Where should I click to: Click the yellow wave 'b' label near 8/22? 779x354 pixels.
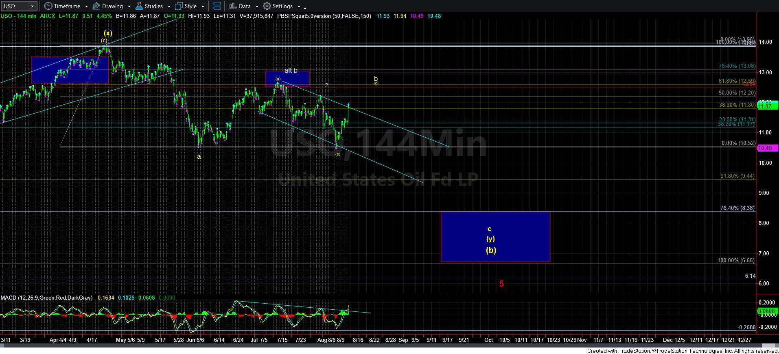pos(376,78)
